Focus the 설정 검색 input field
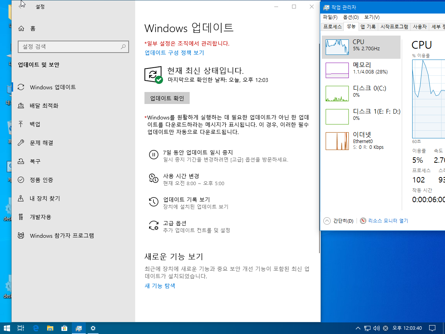Viewport: 445px width, 334px height. [x=73, y=46]
